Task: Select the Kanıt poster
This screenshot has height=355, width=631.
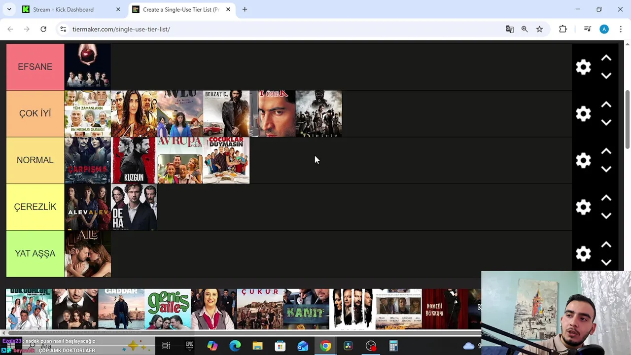Action: 306,309
